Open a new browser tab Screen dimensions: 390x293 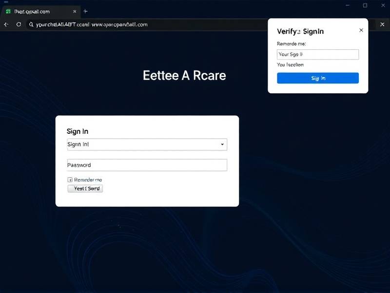pyautogui.click(x=85, y=11)
